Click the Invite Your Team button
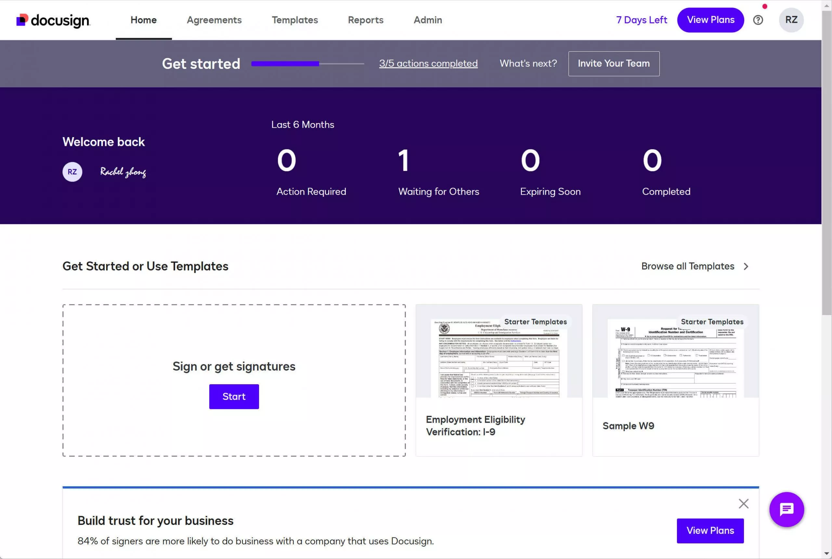832x559 pixels. click(613, 63)
